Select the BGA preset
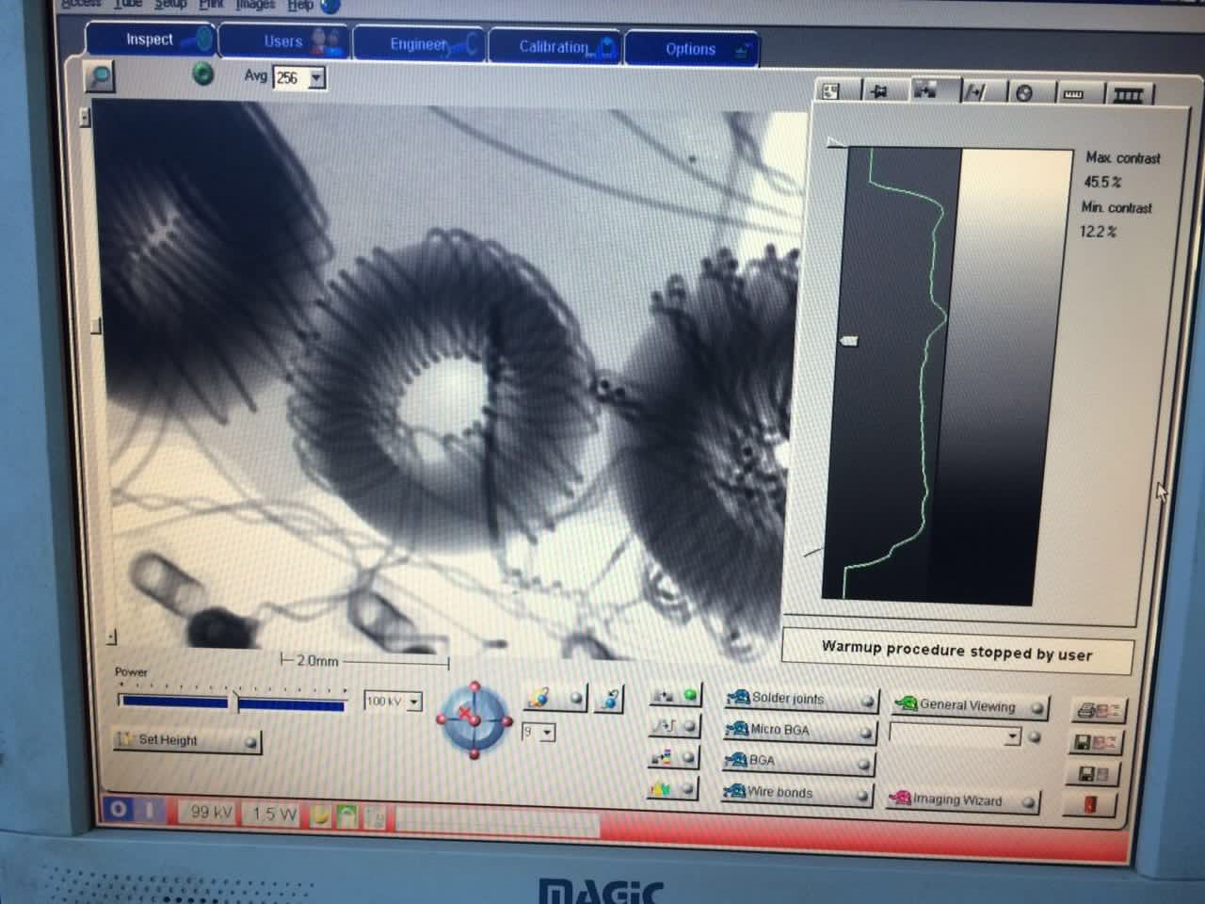The width and height of the screenshot is (1205, 904). pos(797,761)
